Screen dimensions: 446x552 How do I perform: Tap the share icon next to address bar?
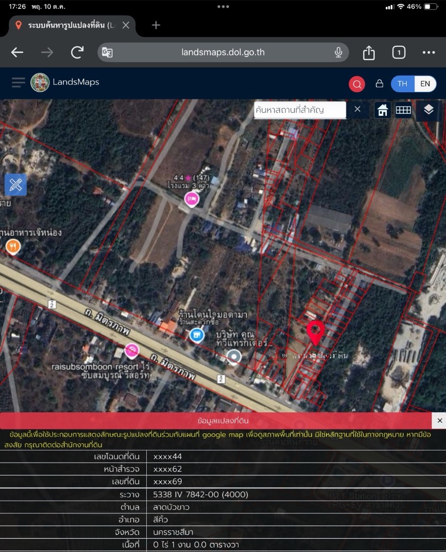click(x=369, y=53)
